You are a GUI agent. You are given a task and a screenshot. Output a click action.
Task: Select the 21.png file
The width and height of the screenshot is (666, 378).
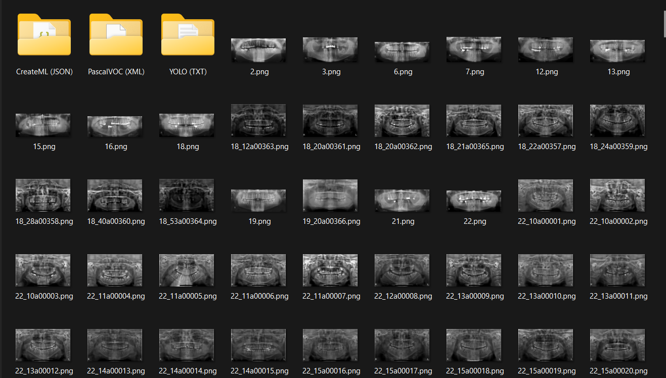click(x=402, y=200)
